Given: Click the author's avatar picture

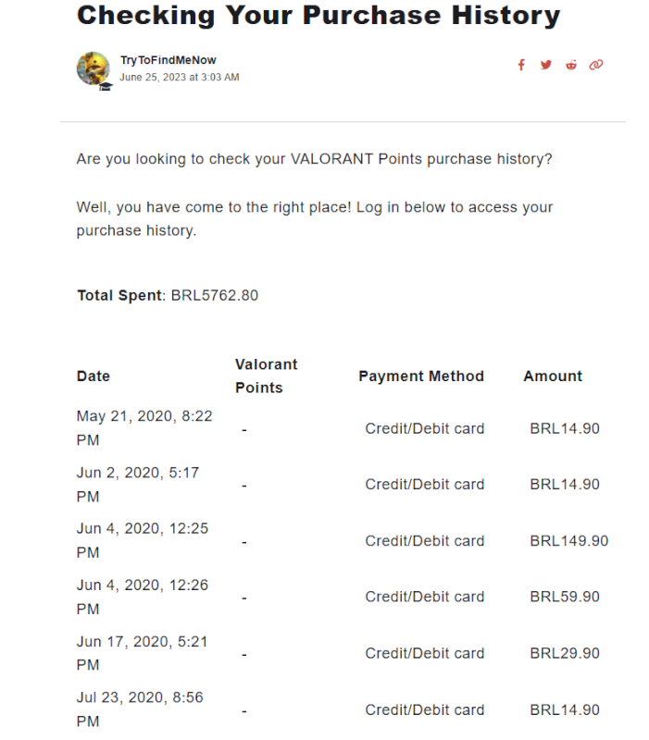Looking at the screenshot, I should point(92,68).
